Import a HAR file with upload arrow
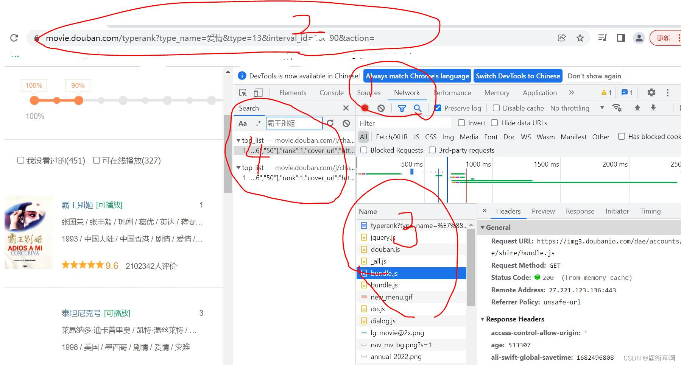 (x=637, y=108)
